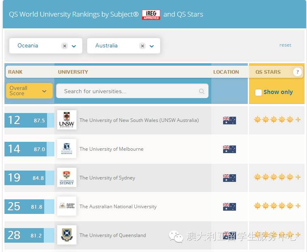
Task: Enable the Show only QS Stars checkbox
Action: [258, 92]
